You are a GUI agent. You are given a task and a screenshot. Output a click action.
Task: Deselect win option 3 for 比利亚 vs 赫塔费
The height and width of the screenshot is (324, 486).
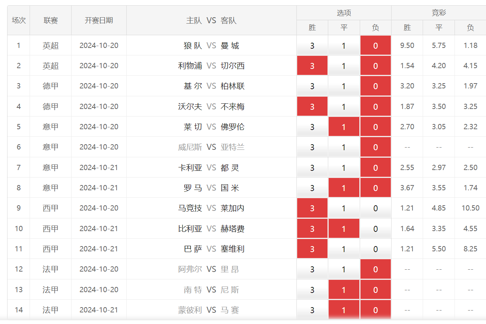tap(312, 229)
